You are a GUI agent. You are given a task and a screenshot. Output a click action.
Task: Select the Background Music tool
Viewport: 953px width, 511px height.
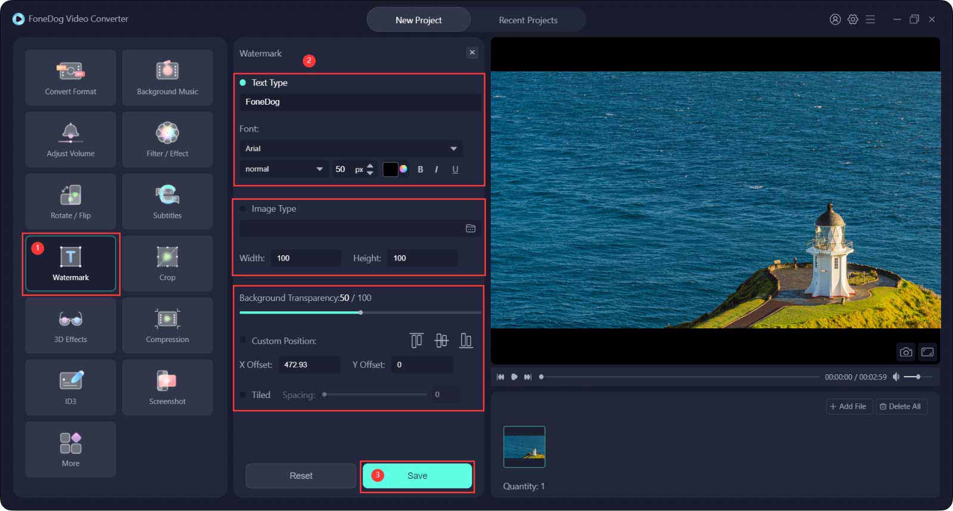pyautogui.click(x=167, y=77)
